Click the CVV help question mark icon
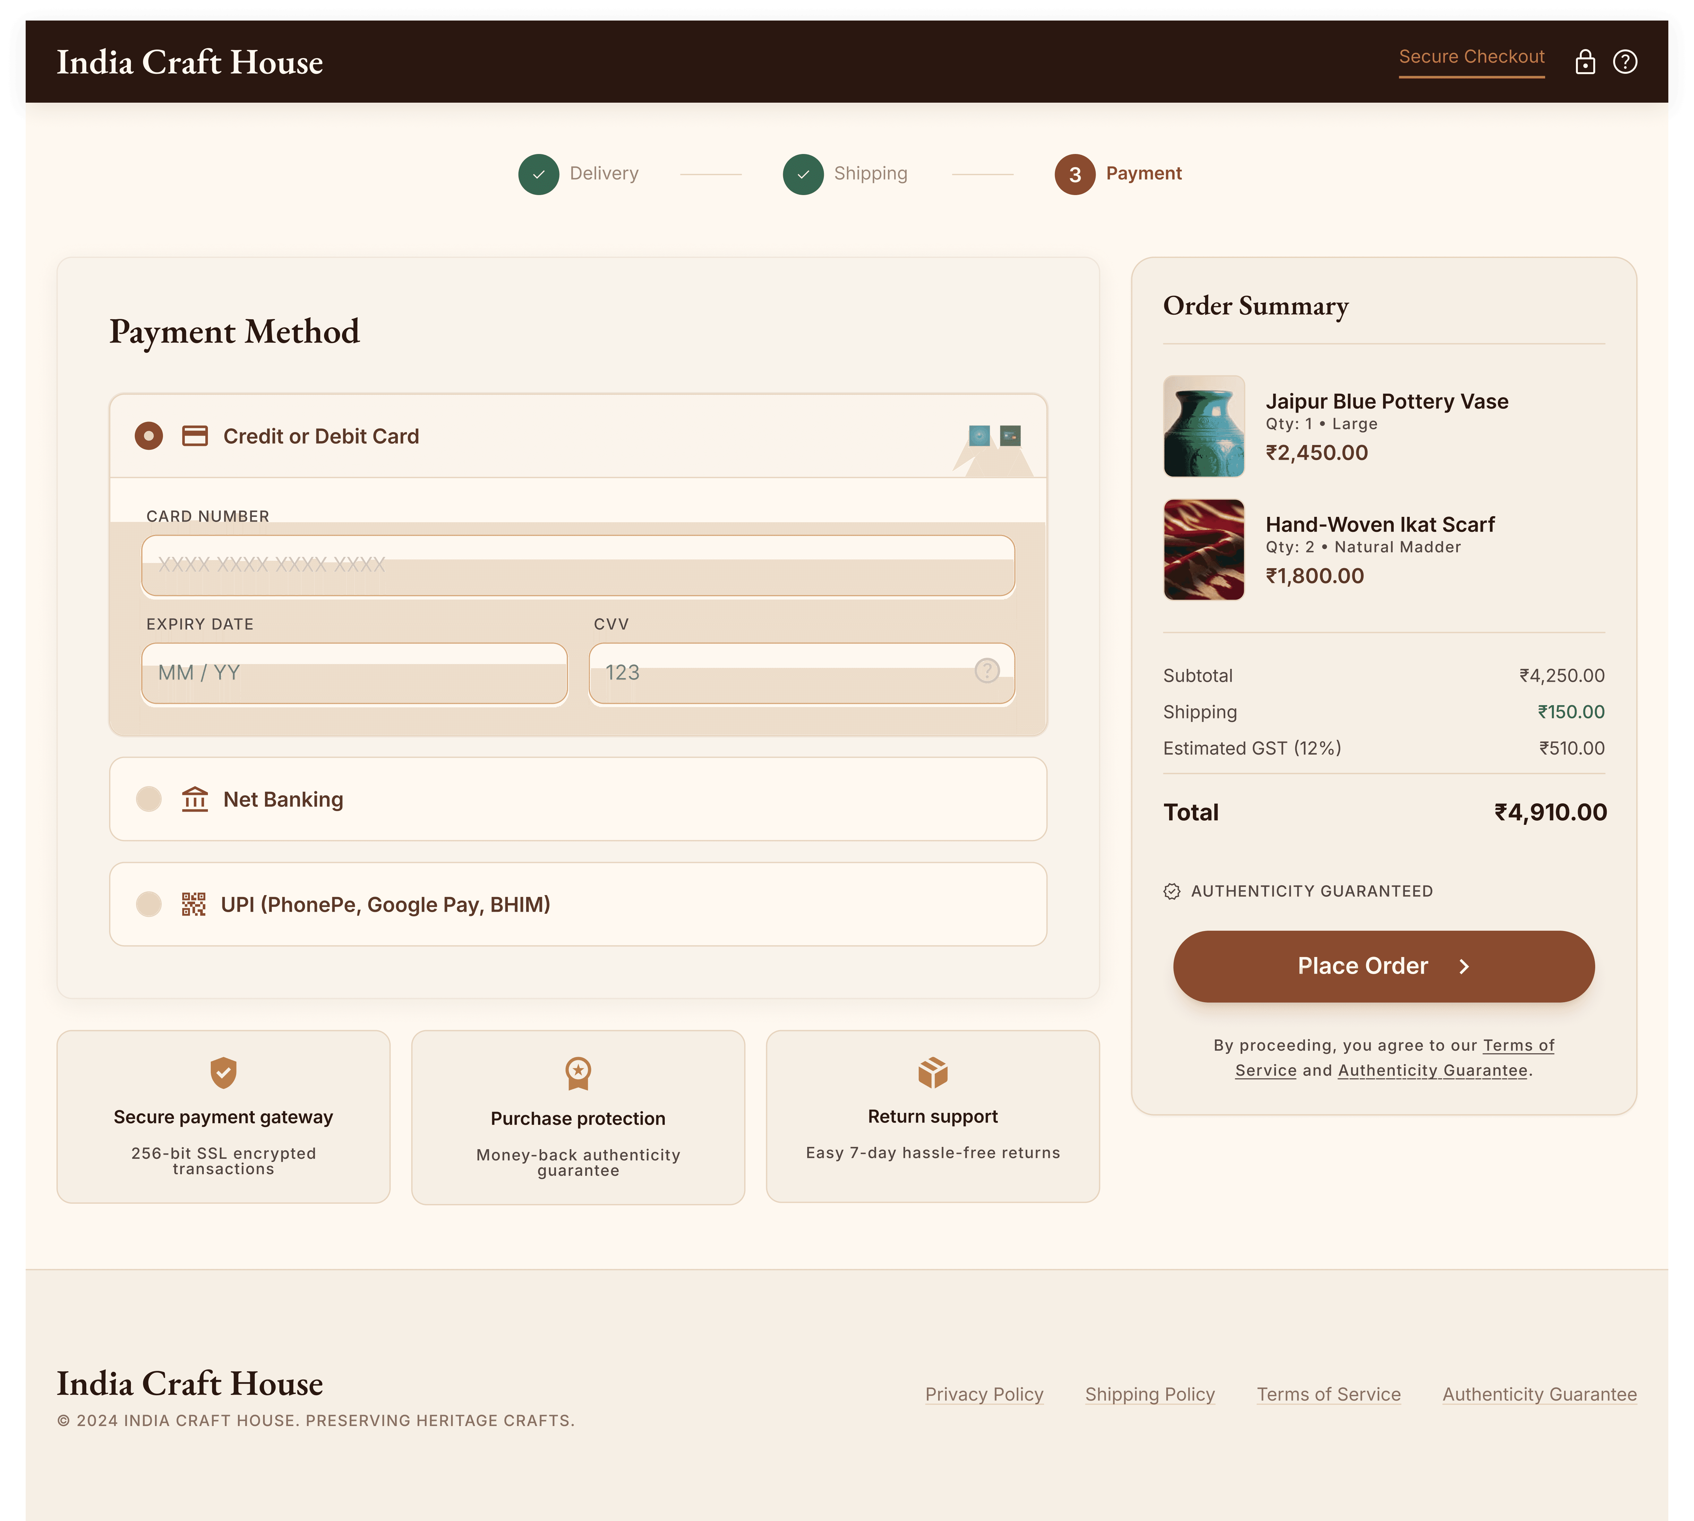1694x1521 pixels. 987,671
